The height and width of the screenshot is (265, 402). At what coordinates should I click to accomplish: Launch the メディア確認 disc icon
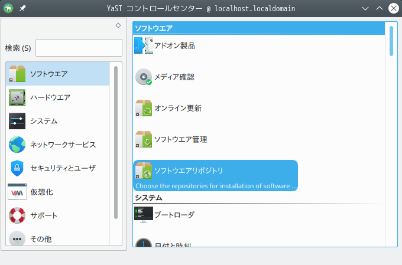coord(144,77)
